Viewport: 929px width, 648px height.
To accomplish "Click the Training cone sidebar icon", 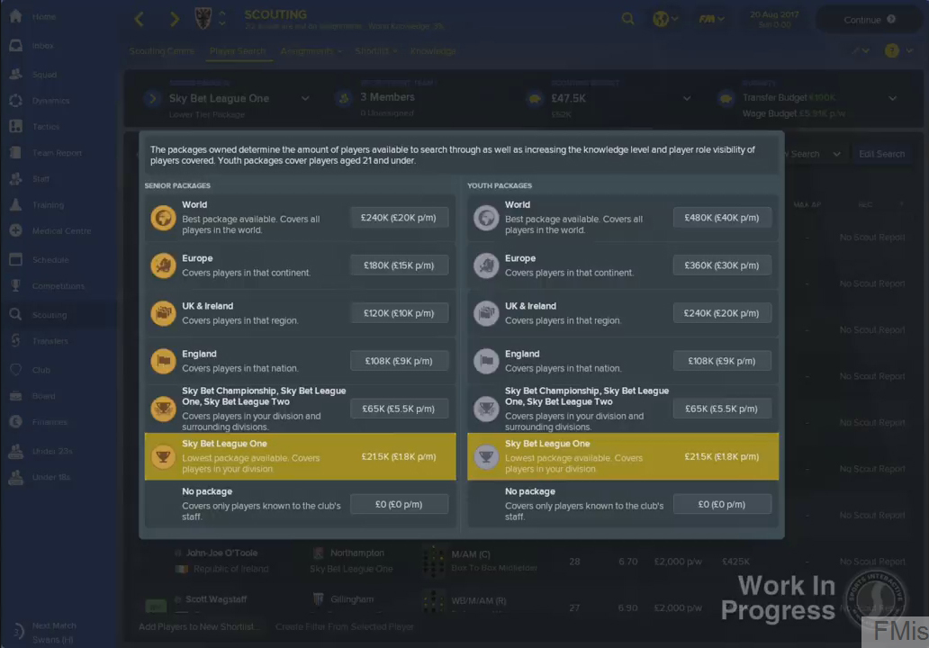I will coord(16,204).
